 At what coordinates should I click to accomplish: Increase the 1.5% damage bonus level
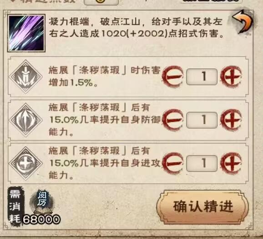pyautogui.click(x=232, y=76)
